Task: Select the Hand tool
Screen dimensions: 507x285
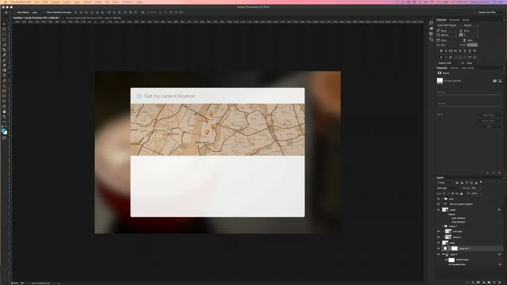Action: [4, 111]
